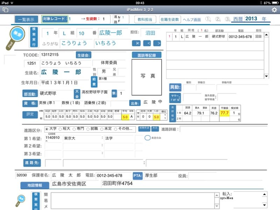The width and height of the screenshot is (280, 210).
Task: Select 専門 radio option
Action: [x=74, y=129]
